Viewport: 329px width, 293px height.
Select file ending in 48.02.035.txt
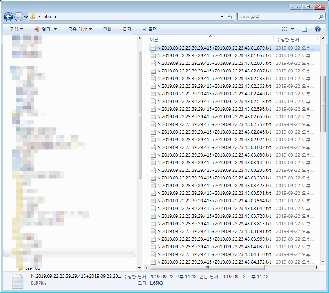click(x=214, y=63)
